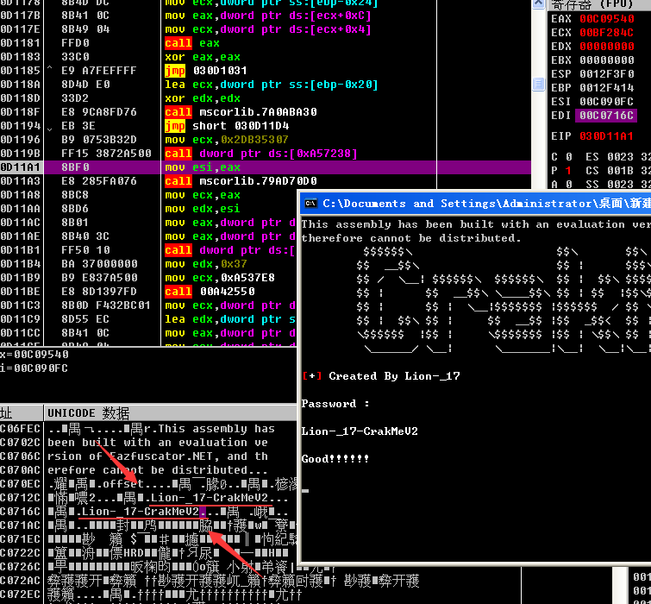Select the ESP register value 0012F3F0
This screenshot has height=604, width=651.
(x=605, y=73)
